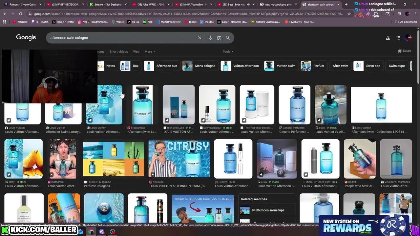Select the Vuitton swim filter chip
Image resolution: width=420 pixels, height=236 pixels.
pos(281,66)
